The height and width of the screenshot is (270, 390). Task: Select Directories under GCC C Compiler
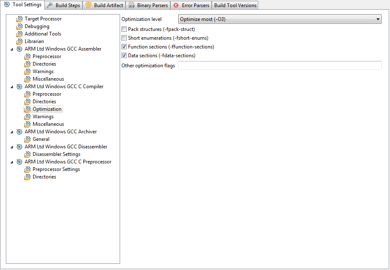pos(44,102)
